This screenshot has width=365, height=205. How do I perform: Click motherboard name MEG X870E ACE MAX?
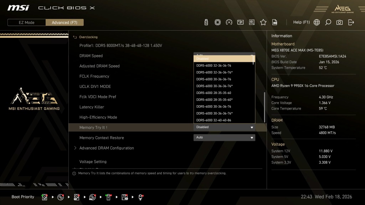coord(297,50)
